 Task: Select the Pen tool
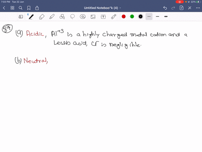coord(31,17)
